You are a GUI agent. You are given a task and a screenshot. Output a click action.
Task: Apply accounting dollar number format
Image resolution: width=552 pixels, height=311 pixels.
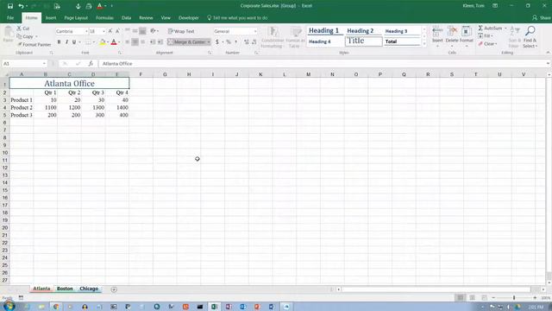coord(217,42)
